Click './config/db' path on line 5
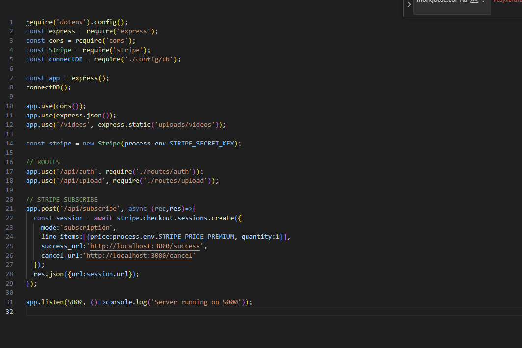The width and height of the screenshot is (522, 348). pyautogui.click(x=149, y=59)
